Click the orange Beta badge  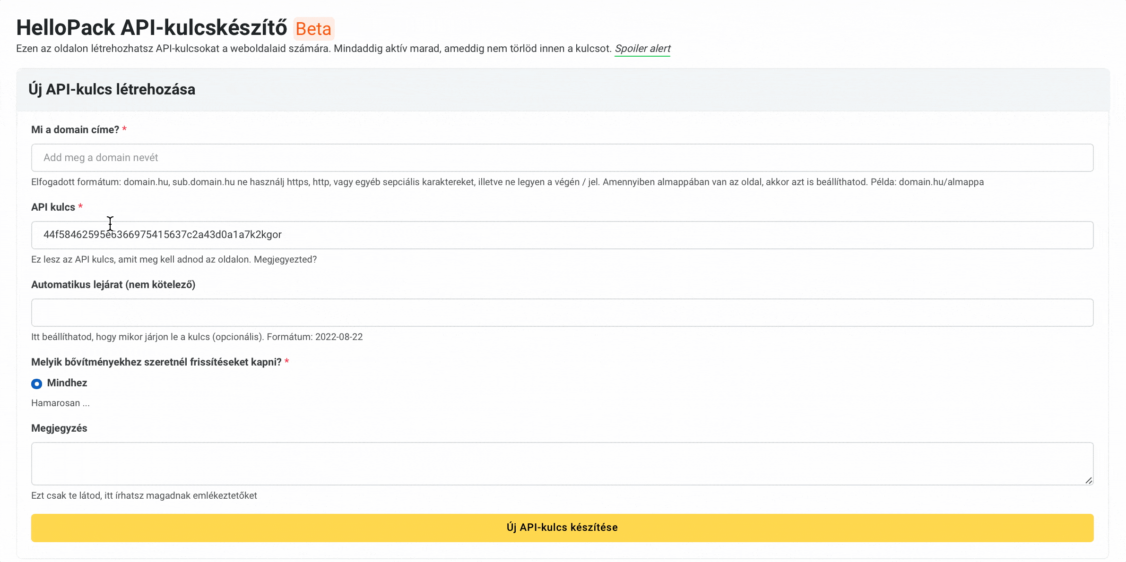313,29
